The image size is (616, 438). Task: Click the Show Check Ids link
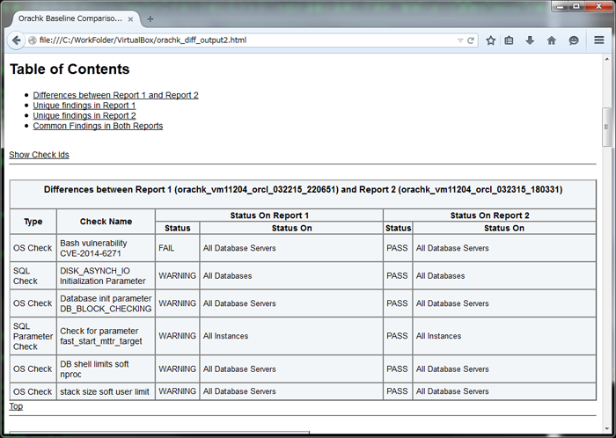(x=39, y=155)
